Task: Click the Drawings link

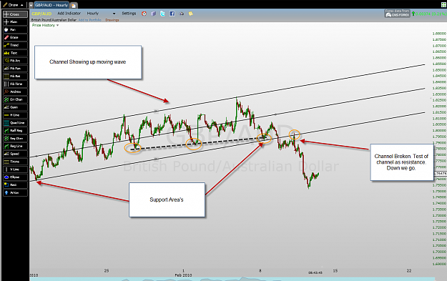Action: tap(112, 20)
